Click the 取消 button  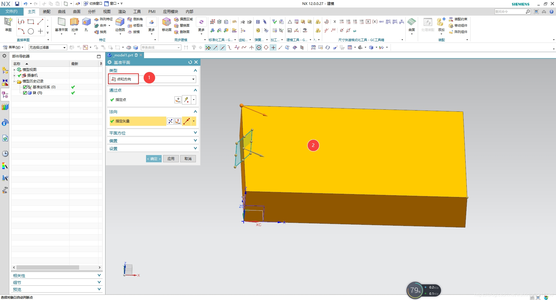pos(188,159)
